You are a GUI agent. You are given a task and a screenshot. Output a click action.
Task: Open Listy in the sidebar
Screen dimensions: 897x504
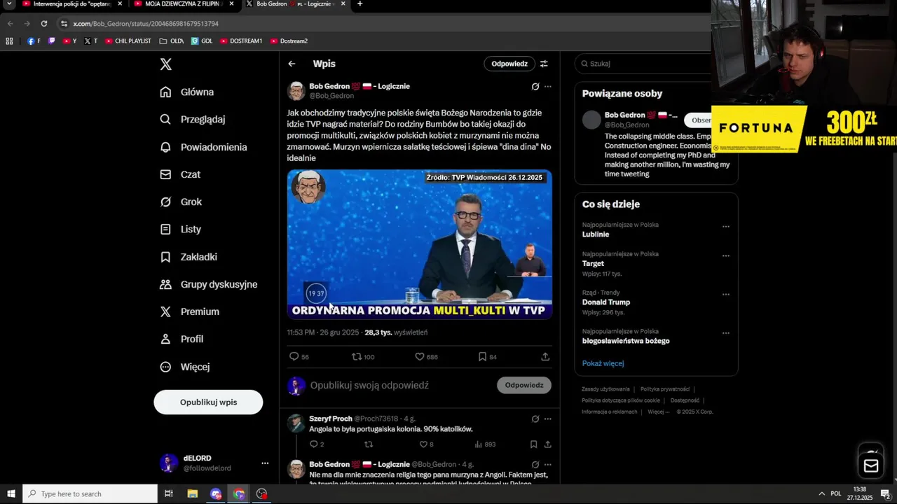click(x=181, y=229)
